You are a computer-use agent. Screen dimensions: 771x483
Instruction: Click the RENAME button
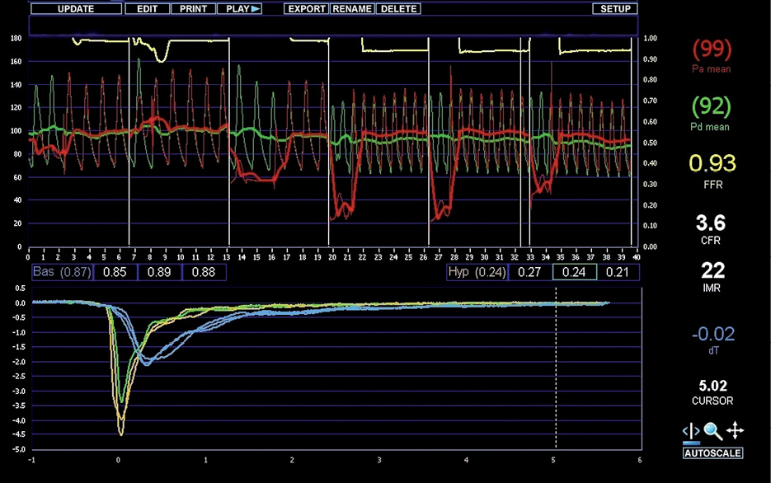352,9
